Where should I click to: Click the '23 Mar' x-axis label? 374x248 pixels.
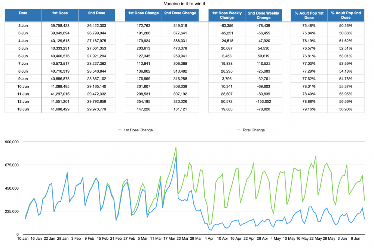click(183, 239)
